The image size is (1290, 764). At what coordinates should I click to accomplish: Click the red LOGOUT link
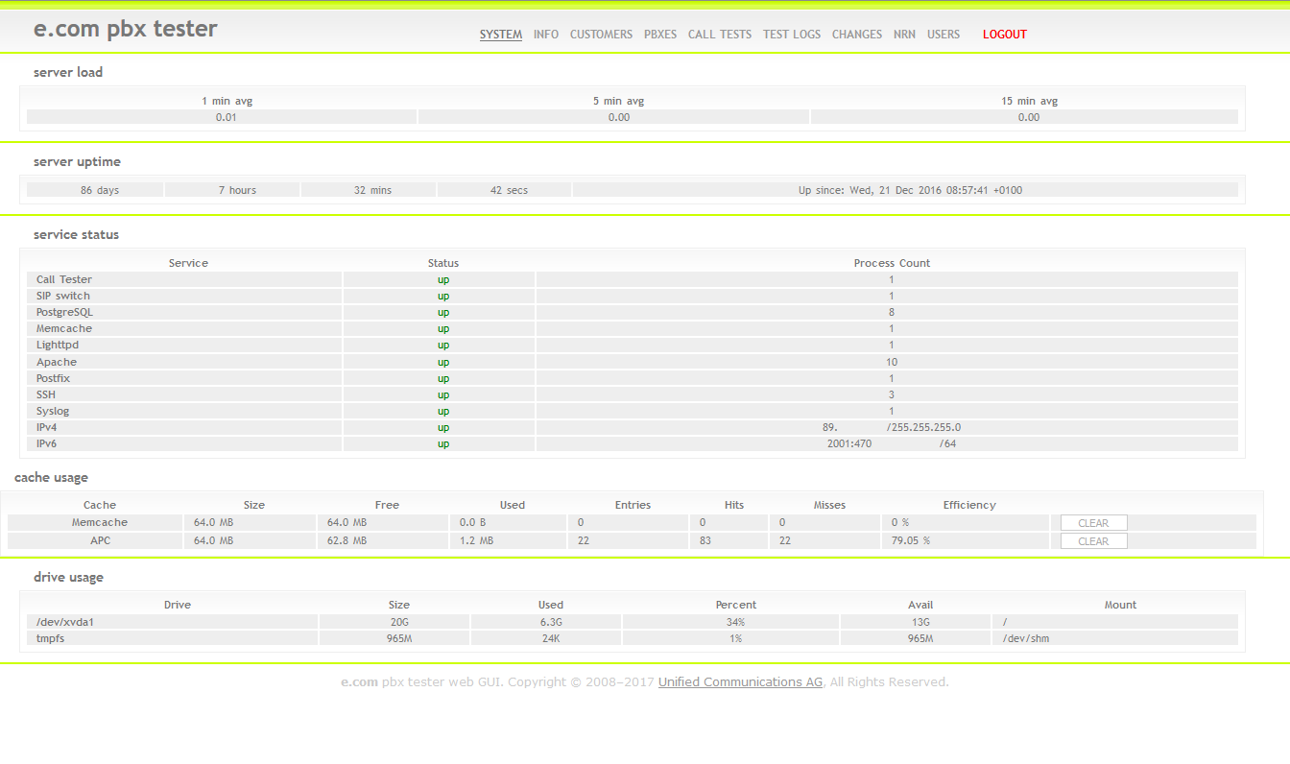1005,35
